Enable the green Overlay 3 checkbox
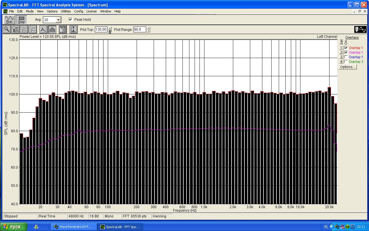Image resolution: width=369 pixels, height=231 pixels. 346,62
